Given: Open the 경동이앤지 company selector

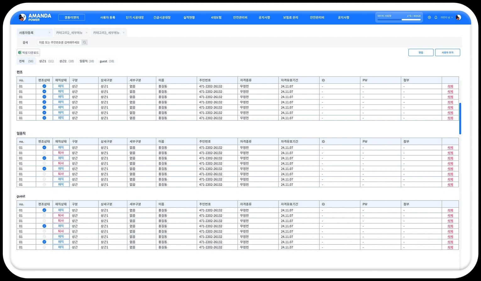Looking at the screenshot, I should 72,18.
